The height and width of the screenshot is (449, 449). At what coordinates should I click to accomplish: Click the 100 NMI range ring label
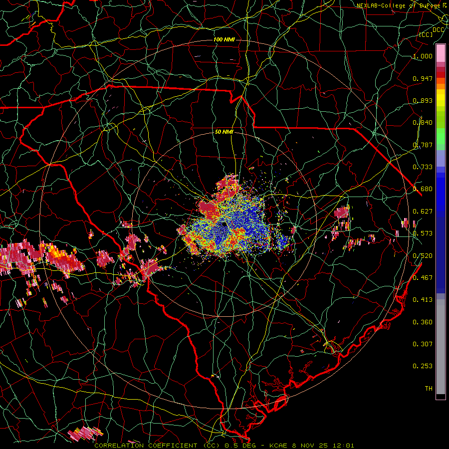pos(224,39)
